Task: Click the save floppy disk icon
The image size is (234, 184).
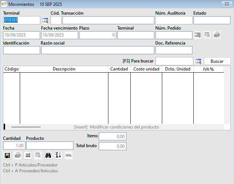Action: click(x=7, y=155)
